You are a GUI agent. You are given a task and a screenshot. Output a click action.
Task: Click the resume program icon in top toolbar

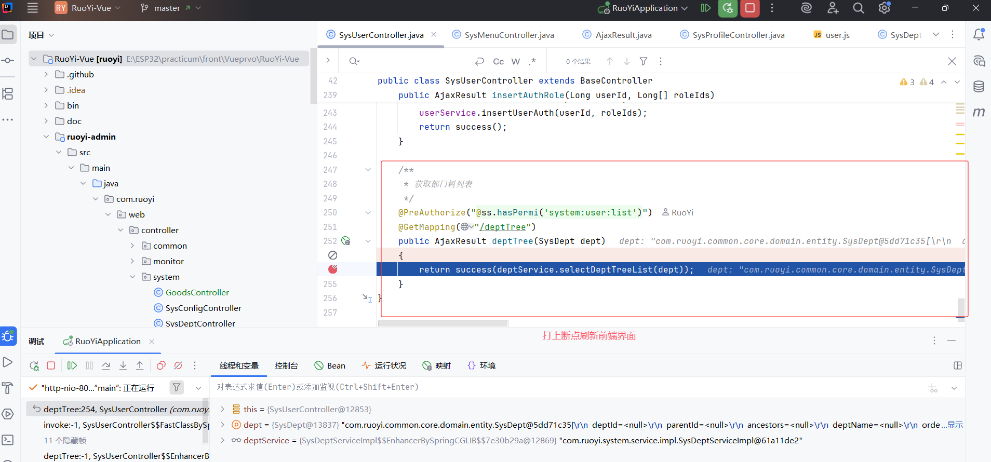tap(705, 8)
